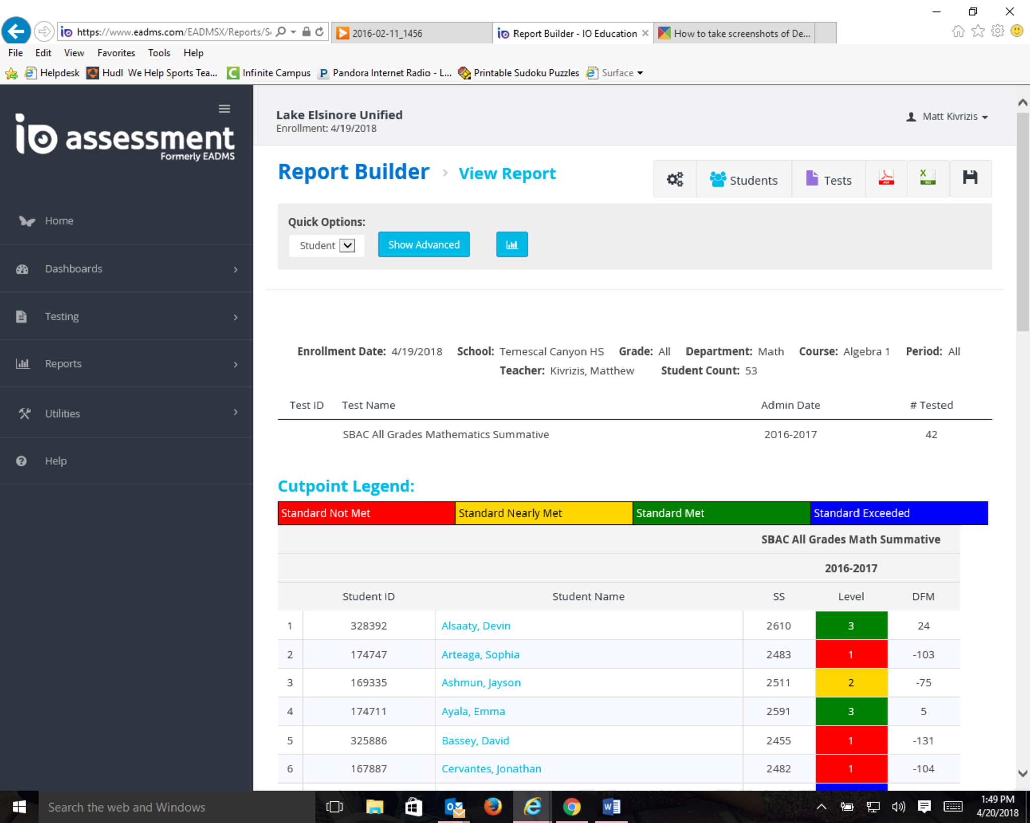Export report as PDF icon

pos(886,178)
